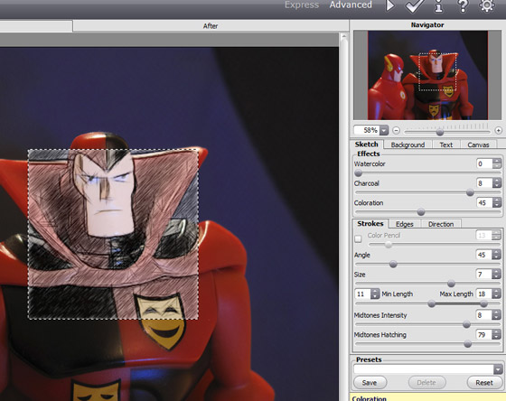Click the Min Length value field

[x=362, y=294]
